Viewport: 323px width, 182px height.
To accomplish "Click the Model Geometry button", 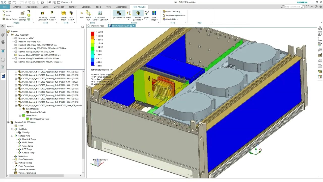I will [138, 16].
